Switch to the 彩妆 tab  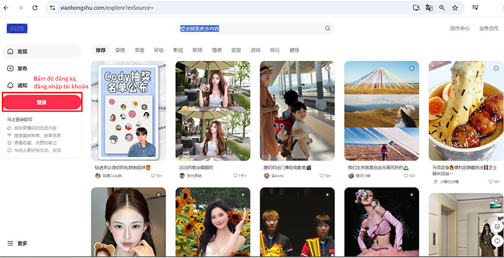pos(159,50)
